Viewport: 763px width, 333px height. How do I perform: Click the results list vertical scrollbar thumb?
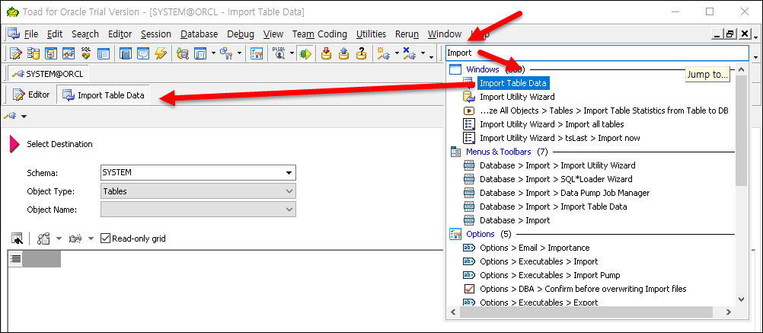click(741, 130)
